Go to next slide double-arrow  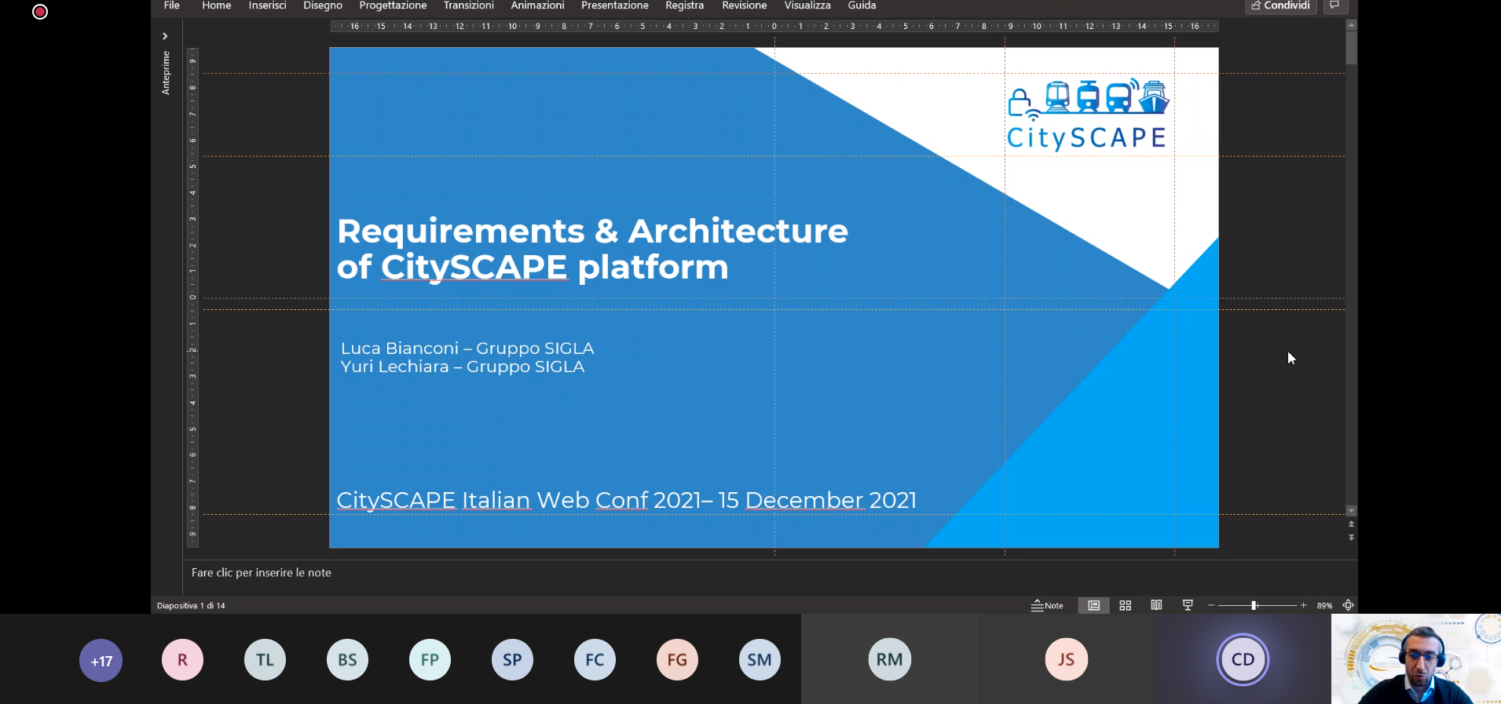click(x=1351, y=538)
